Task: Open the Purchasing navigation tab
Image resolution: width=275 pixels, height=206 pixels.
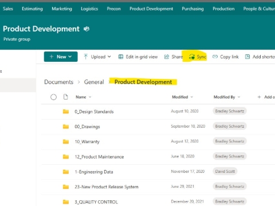Action: (x=192, y=9)
